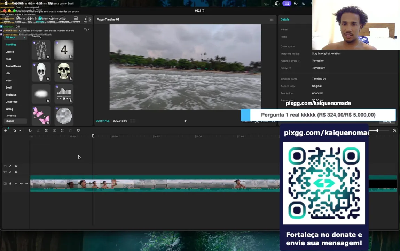Open the Captions panel icon
Screen dimensions: 400x251
pos(76,20)
